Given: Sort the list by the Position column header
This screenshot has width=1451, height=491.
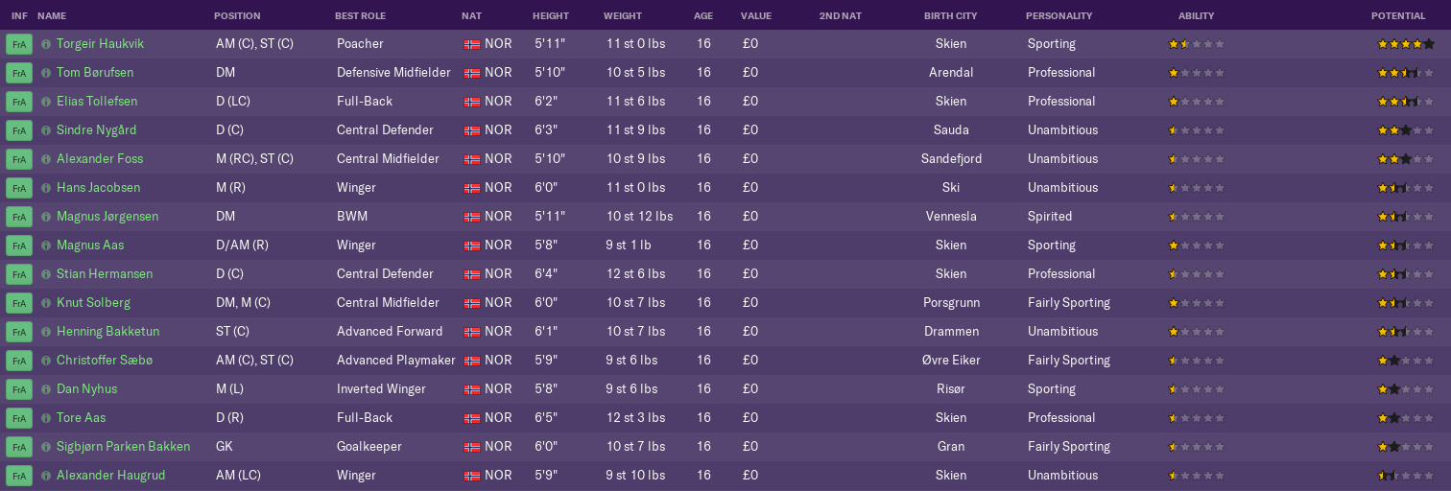Looking at the screenshot, I should (237, 16).
